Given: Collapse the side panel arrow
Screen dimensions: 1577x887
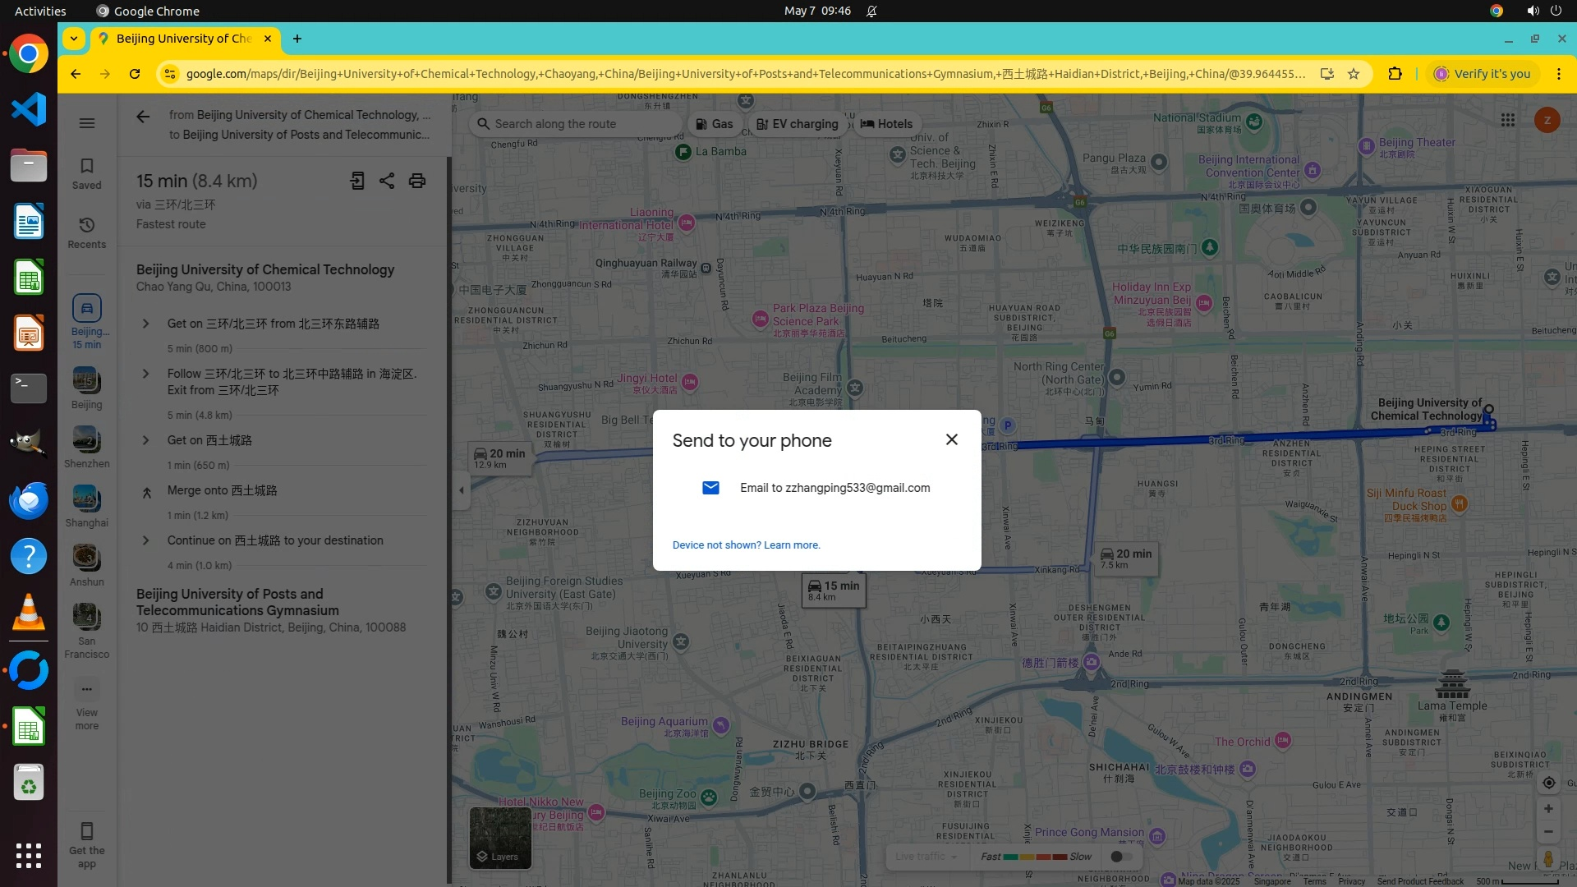Looking at the screenshot, I should [462, 490].
